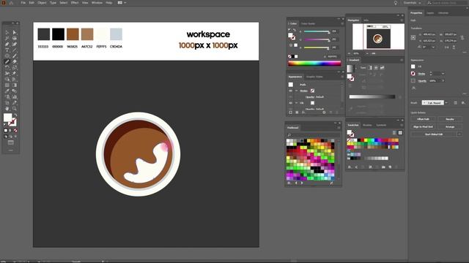469x263 pixels.
Task: Select the Line Segment tool
Action: point(14,50)
